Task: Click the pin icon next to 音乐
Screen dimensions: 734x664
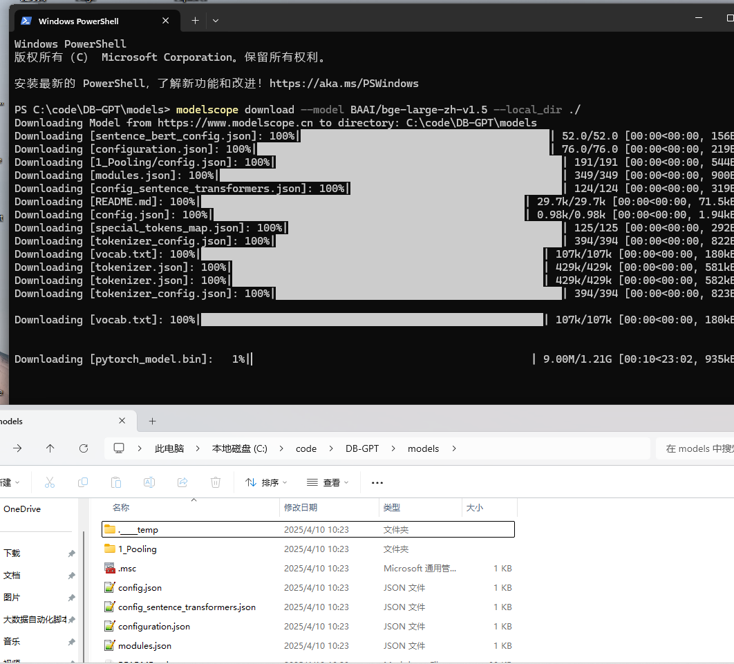Action: [x=71, y=641]
